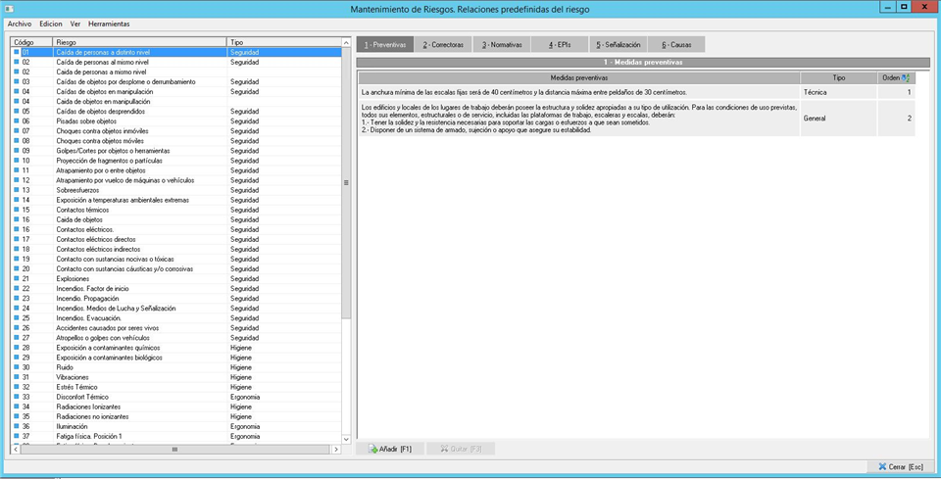This screenshot has width=941, height=479.
Task: Switch to the 4 - EPIs tab
Action: [560, 44]
